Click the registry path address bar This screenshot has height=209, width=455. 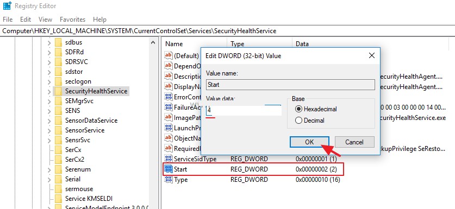[x=227, y=31]
